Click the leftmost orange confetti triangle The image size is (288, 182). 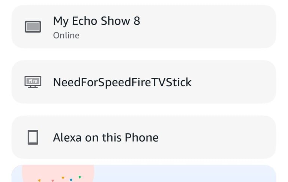[39, 181]
